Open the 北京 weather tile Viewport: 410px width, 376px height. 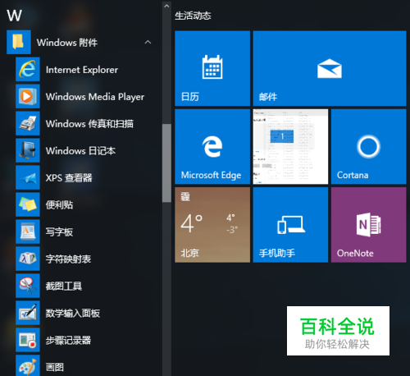212,225
